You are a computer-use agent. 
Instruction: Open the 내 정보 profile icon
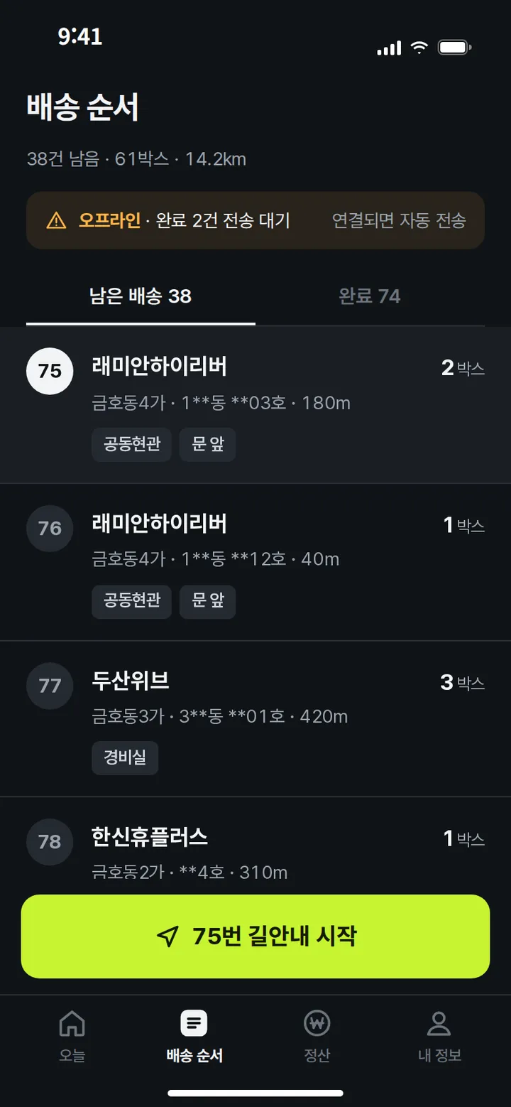pyautogui.click(x=439, y=1024)
